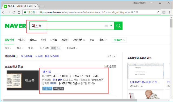Open the 상세검색 dropdown
Screen dimensions: 173x102
[72, 48]
